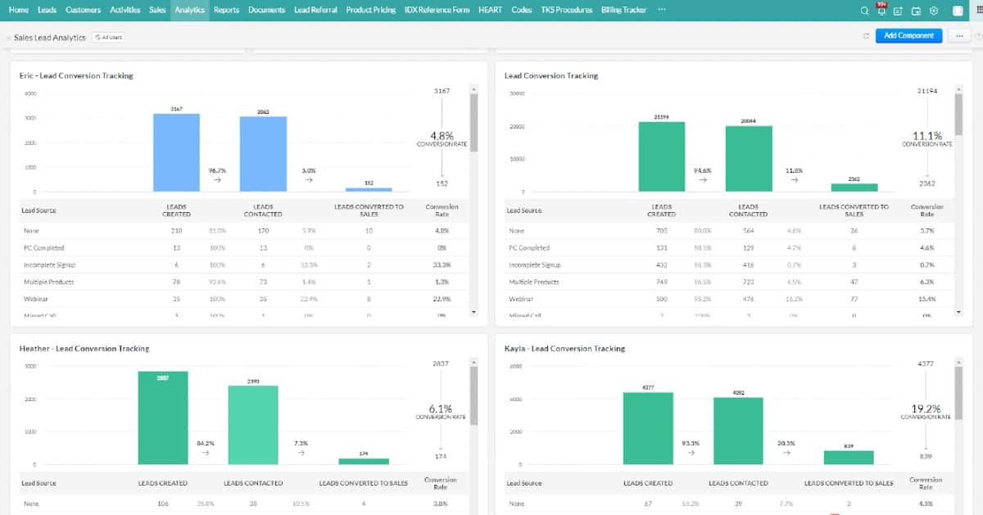Open notifications bell with red badge

(882, 10)
